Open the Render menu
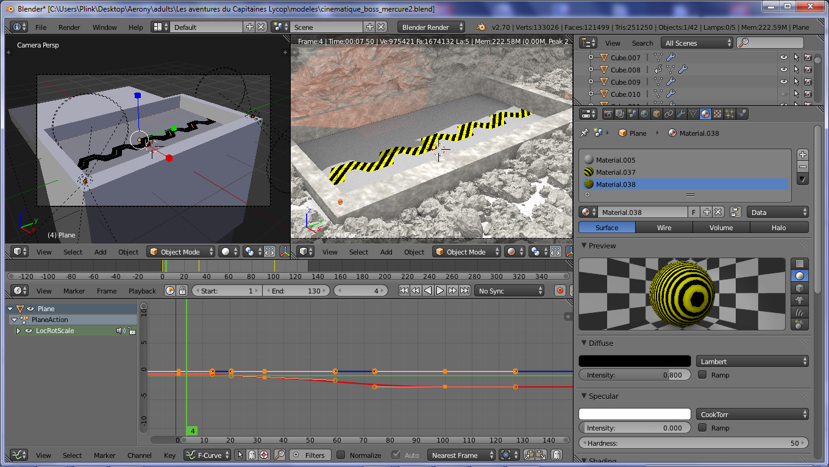Image resolution: width=829 pixels, height=467 pixels. point(69,27)
